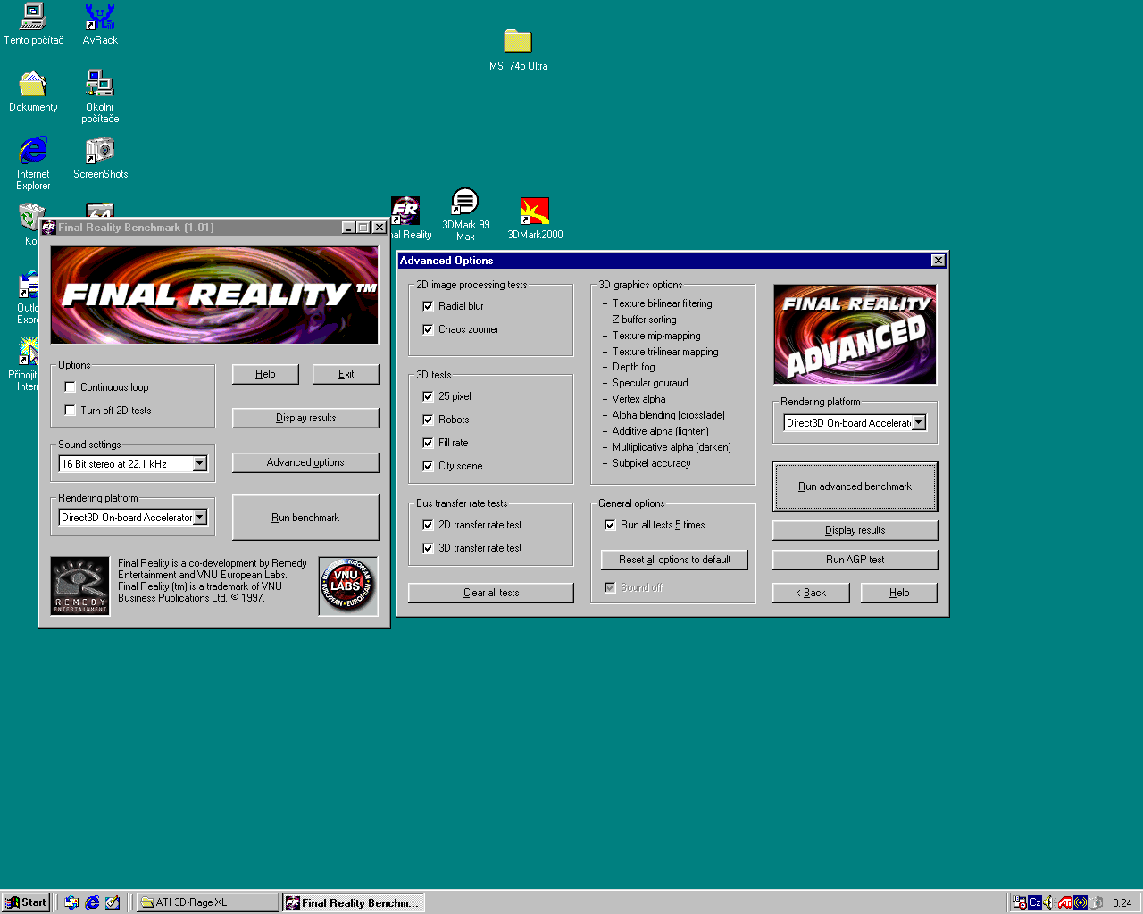Open the AvRack desktop icon
The image size is (1143, 914).
[100, 18]
